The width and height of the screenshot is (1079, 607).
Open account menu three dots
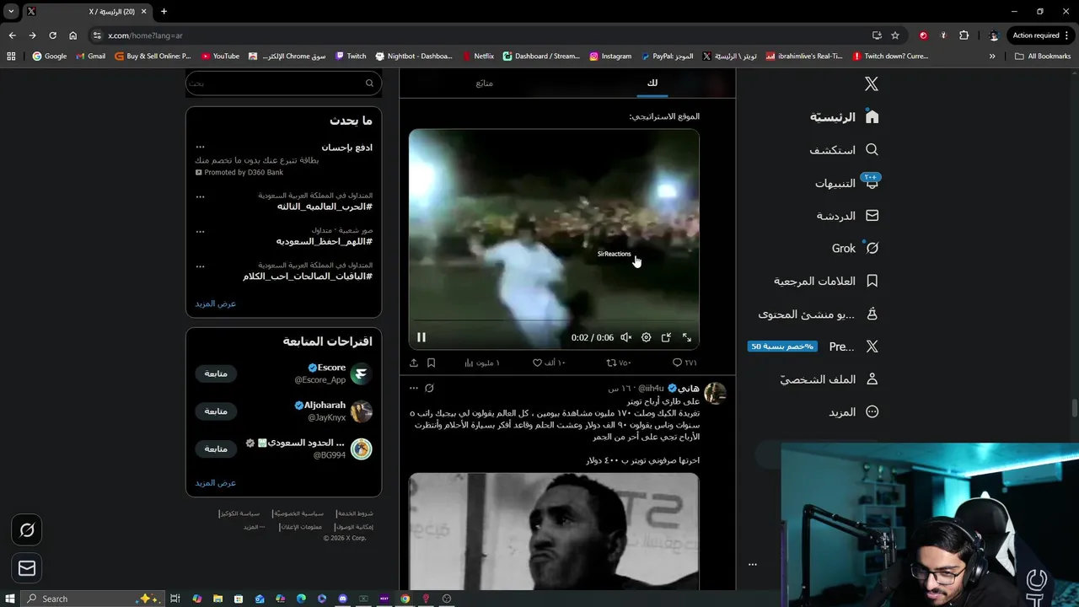tap(753, 564)
